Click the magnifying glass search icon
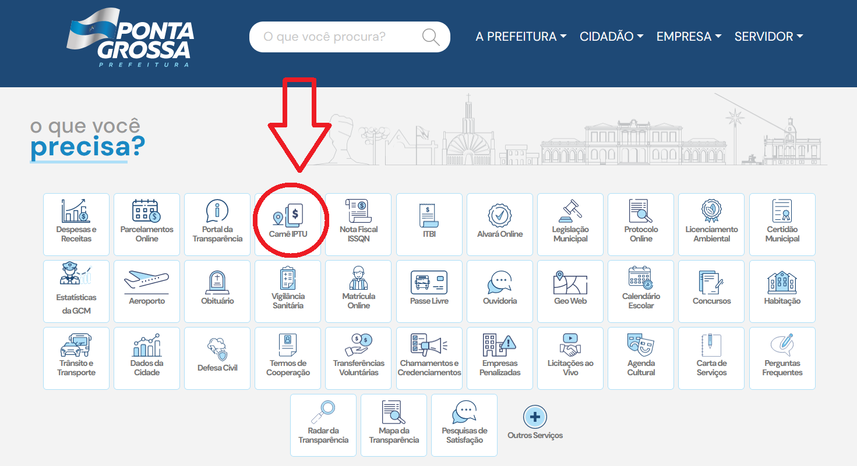Image resolution: width=857 pixels, height=466 pixels. 431,37
